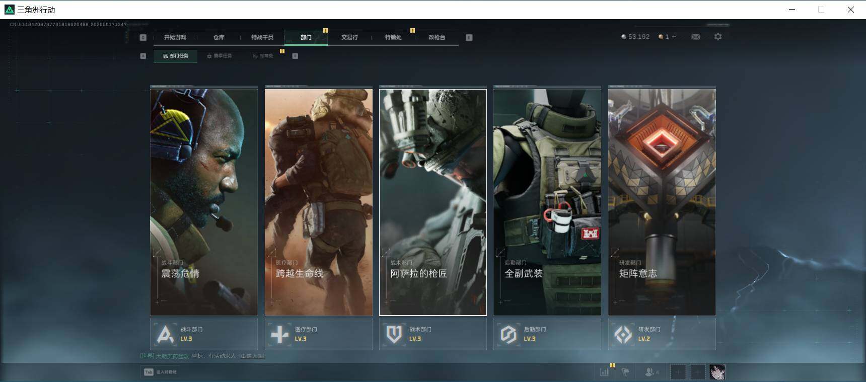
Task: Switch to the 开始游戏 tab
Action: pos(175,37)
